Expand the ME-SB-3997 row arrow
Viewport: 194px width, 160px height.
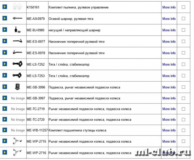coord(5,98)
